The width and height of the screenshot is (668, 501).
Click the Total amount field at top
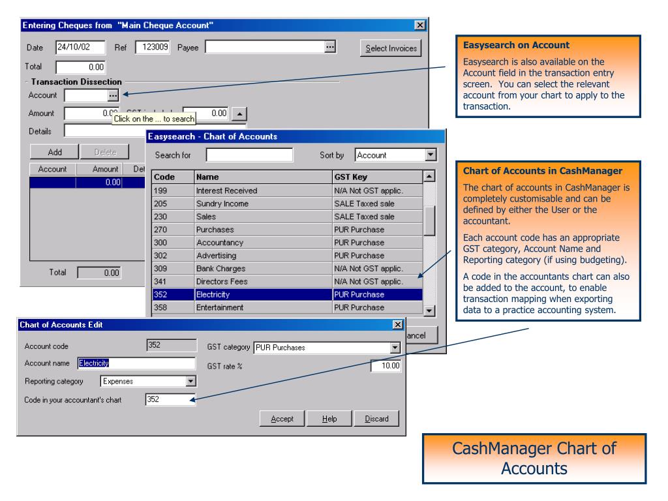(x=80, y=67)
